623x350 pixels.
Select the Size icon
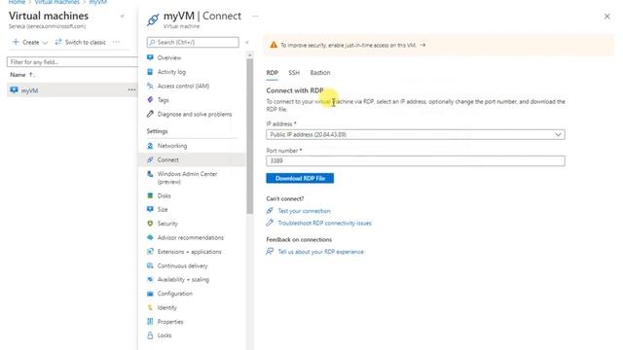pyautogui.click(x=150, y=209)
